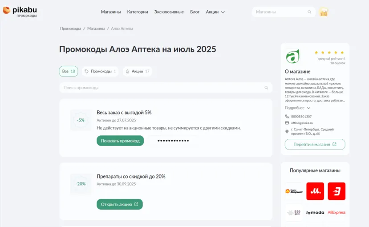Open Яндекс Маркет store logo
Image resolution: width=369 pixels, height=227 pixels.
pyautogui.click(x=294, y=191)
